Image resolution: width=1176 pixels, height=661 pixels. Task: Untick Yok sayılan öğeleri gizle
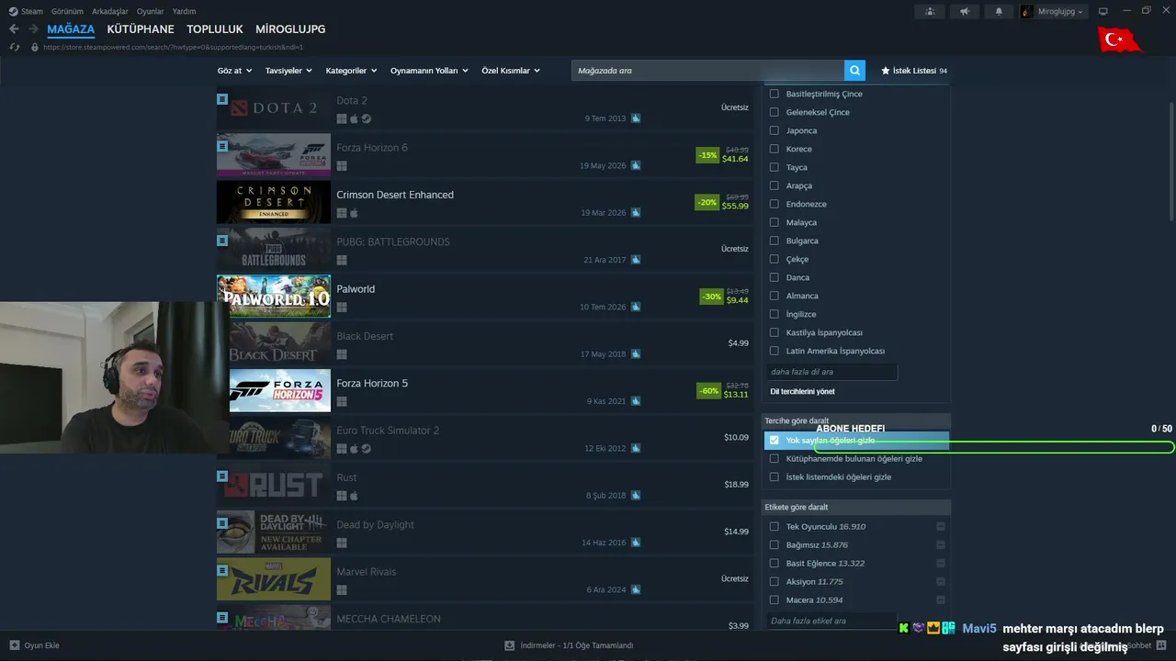click(x=774, y=440)
